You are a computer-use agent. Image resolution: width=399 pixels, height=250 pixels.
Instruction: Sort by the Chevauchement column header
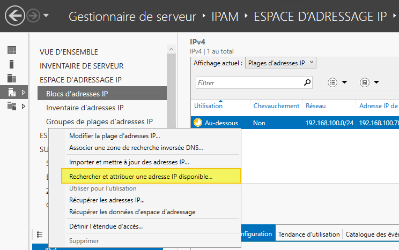[276, 106]
